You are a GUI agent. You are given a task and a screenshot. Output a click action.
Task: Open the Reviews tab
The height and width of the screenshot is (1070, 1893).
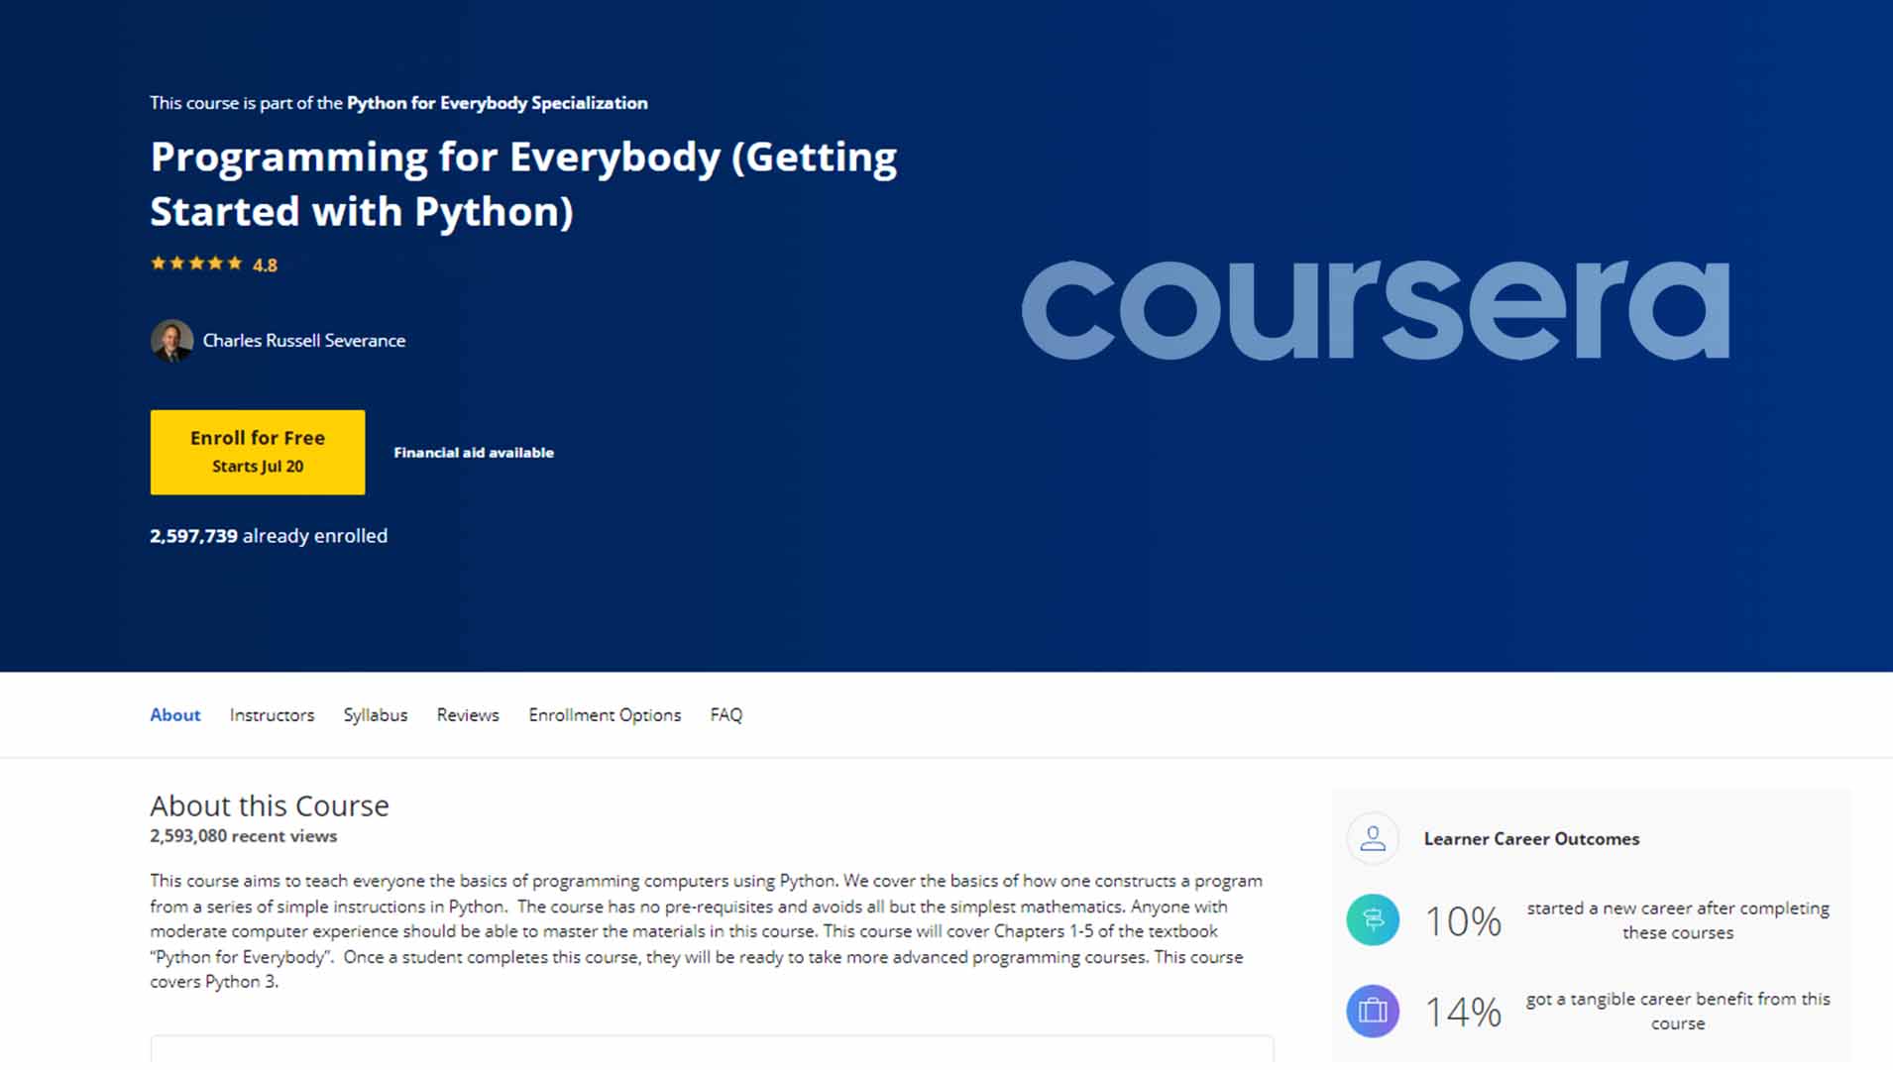coord(468,715)
